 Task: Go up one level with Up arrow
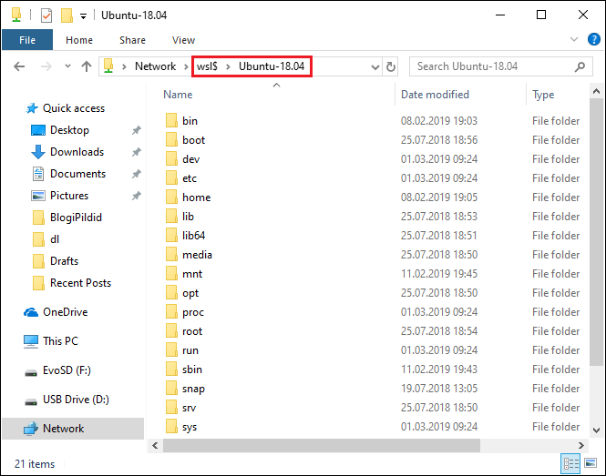(87, 66)
